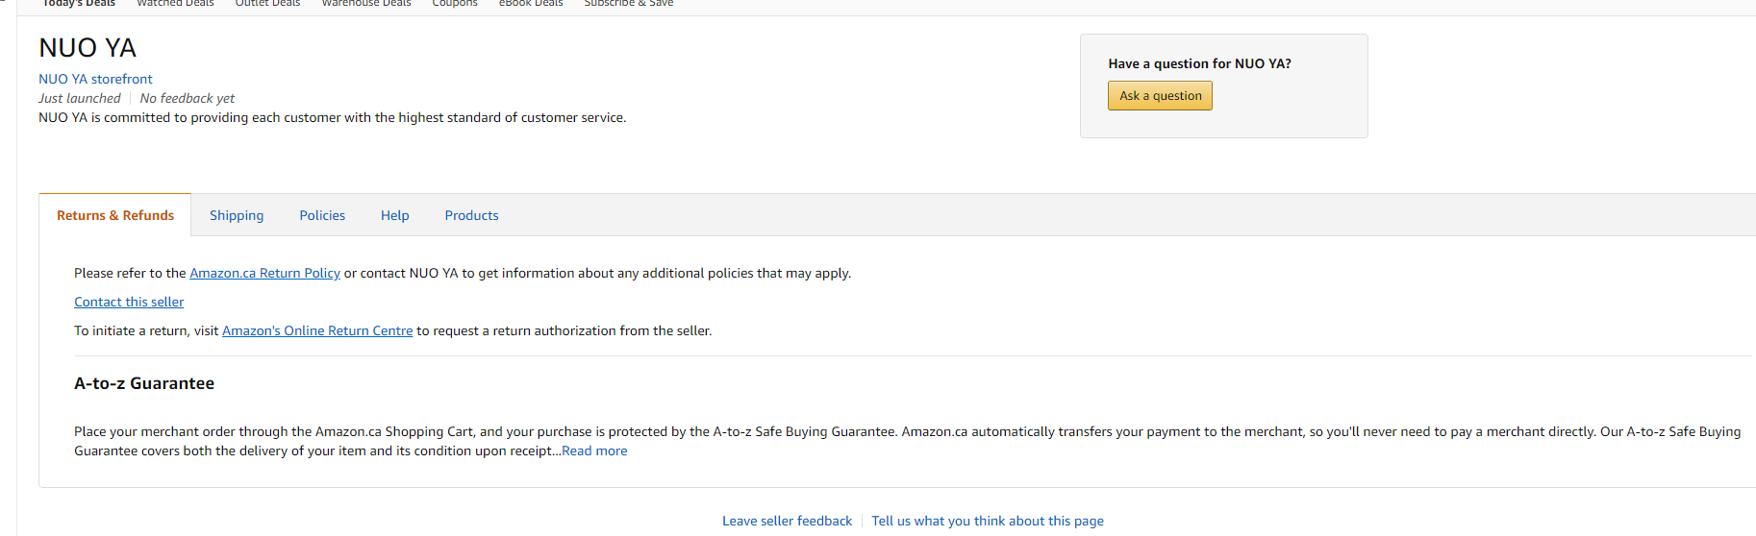Open Subscribe & Save from top navigation
This screenshot has height=536, width=1756.
click(x=628, y=4)
